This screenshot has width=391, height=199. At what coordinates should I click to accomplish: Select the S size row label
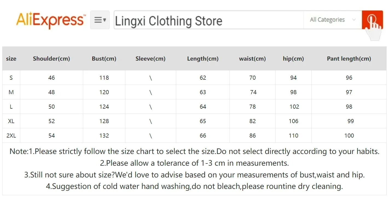(11, 78)
